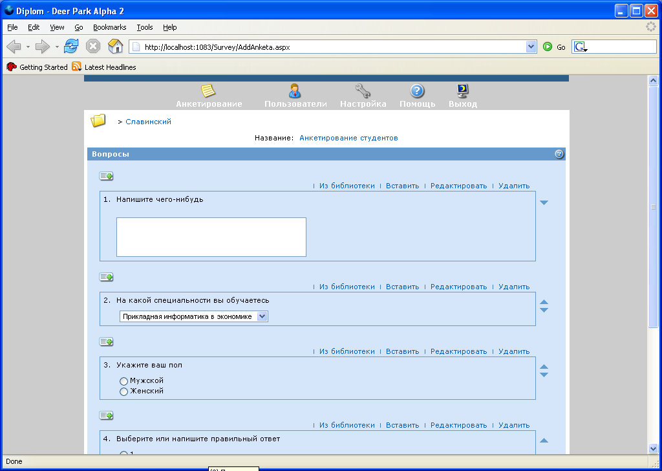Viewport: 662px width, 471px height.
Task: Add question icon above question 2
Action: pyautogui.click(x=107, y=277)
